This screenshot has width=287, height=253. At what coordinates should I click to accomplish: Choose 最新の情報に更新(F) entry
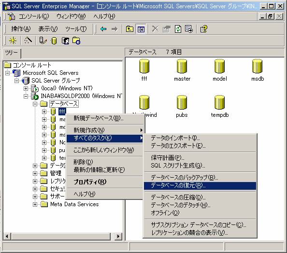tap(105, 170)
